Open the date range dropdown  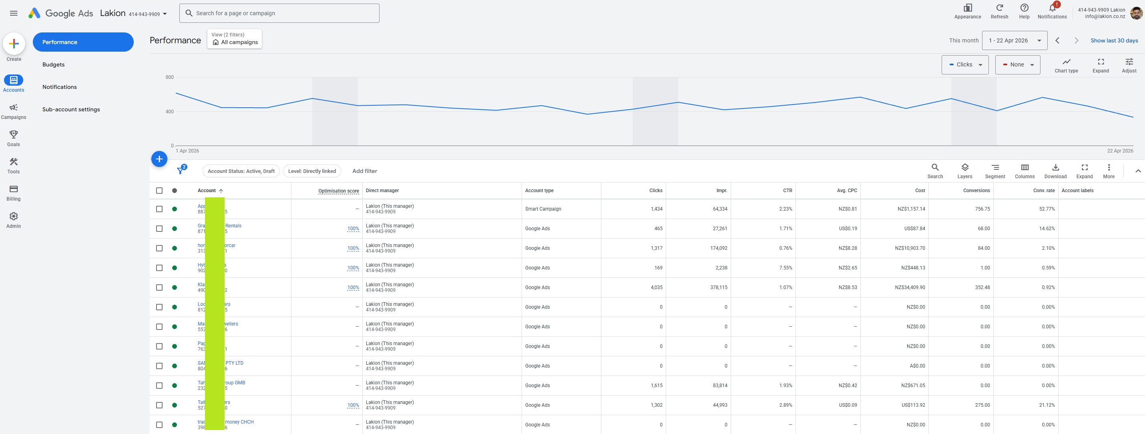coord(1014,40)
